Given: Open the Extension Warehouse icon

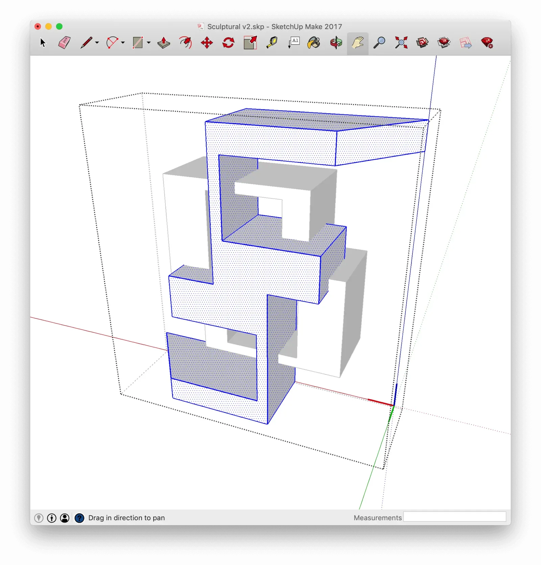Looking at the screenshot, I should pos(444,43).
